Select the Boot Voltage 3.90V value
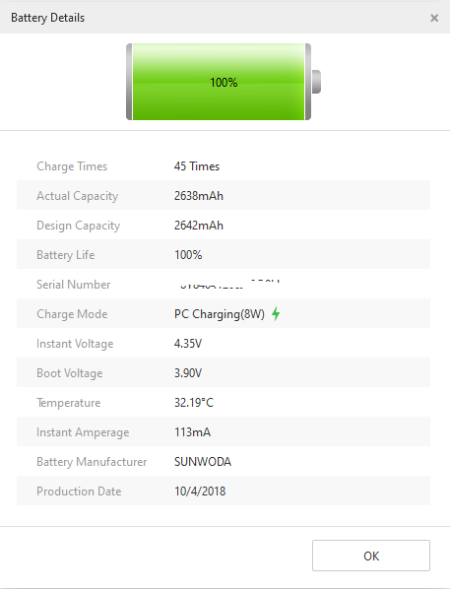450x589 pixels. point(188,373)
